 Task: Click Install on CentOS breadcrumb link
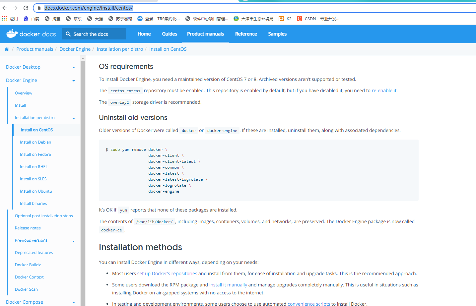click(168, 49)
